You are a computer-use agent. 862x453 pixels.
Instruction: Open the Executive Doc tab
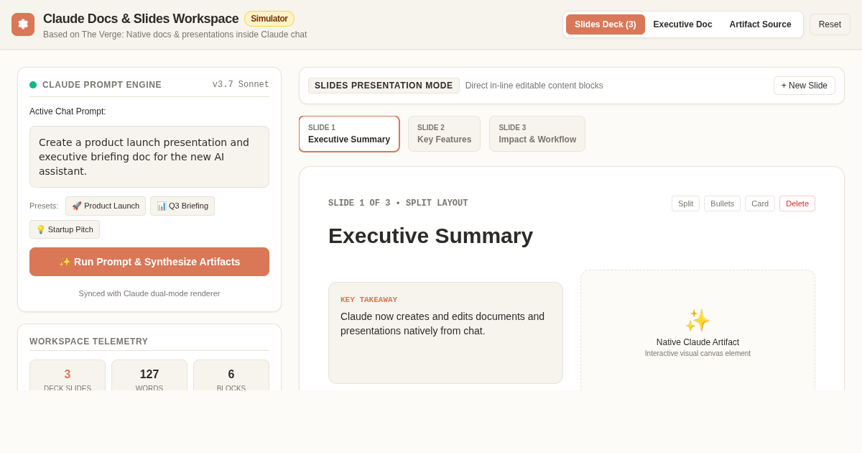tap(683, 24)
